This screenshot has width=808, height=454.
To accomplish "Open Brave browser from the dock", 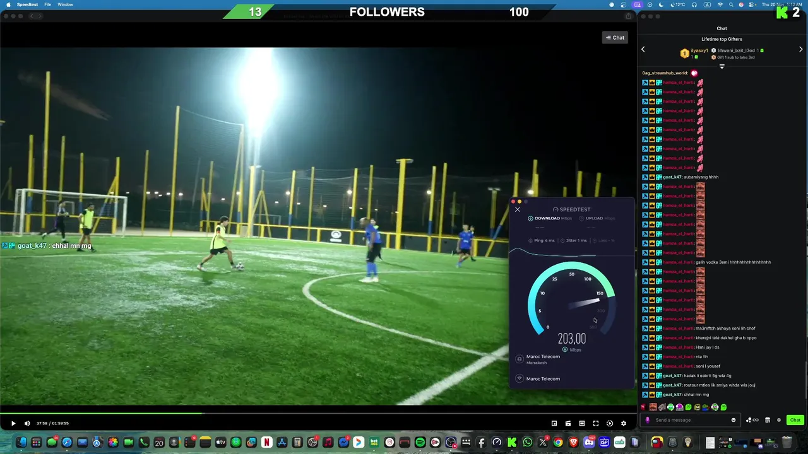I will (x=574, y=443).
